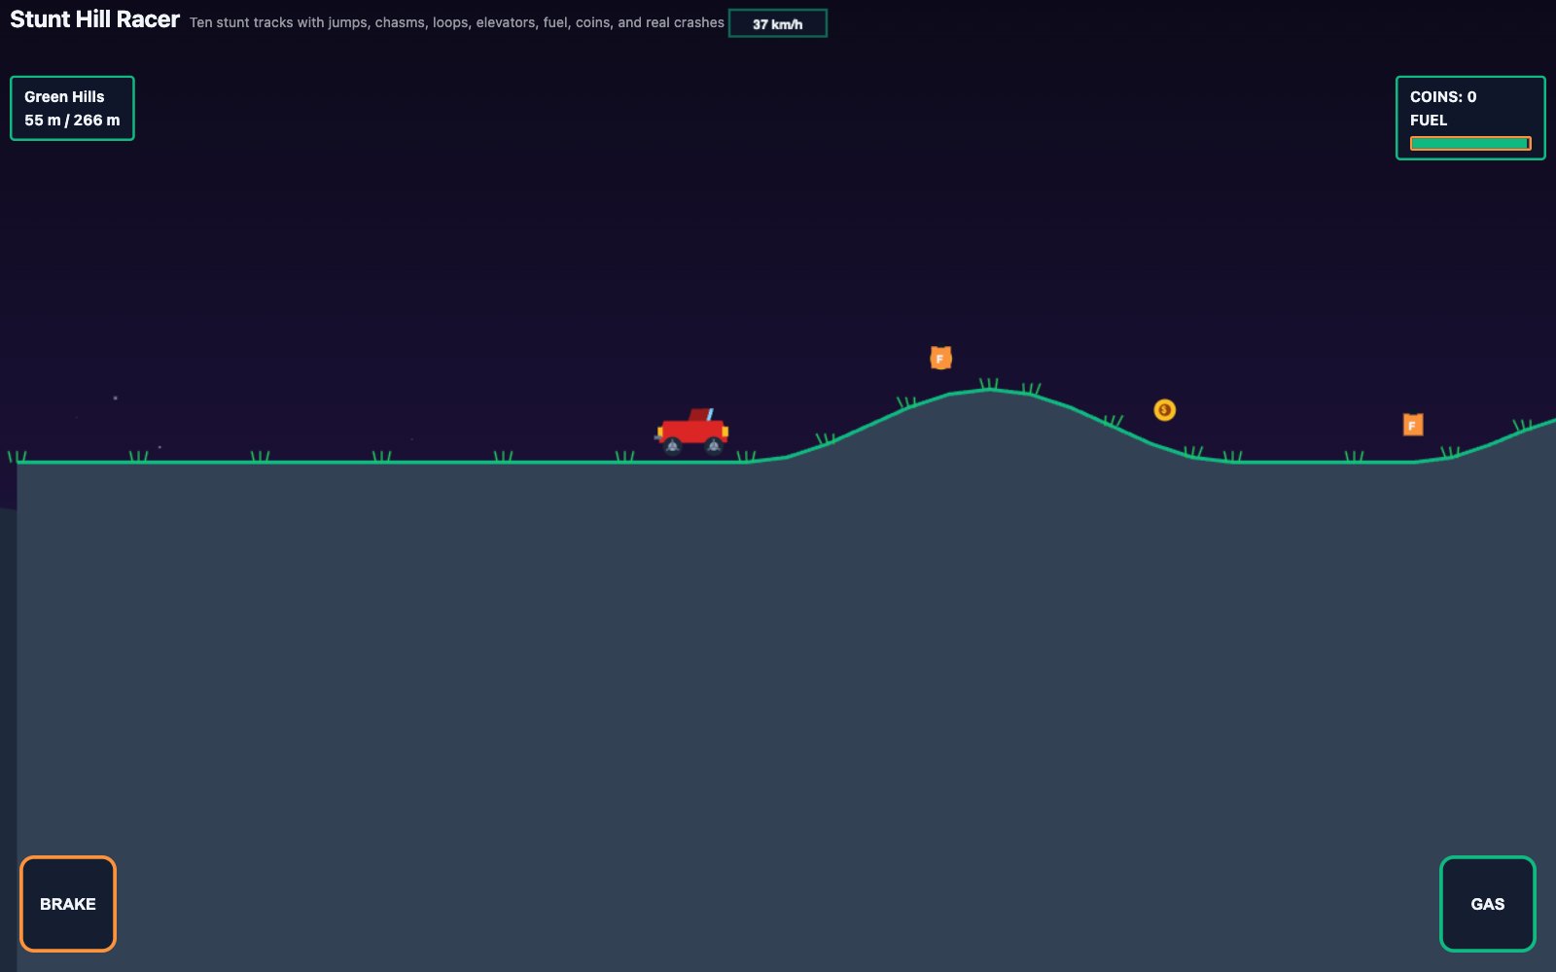
Task: Click the fuel canister near the right valley
Action: click(1413, 425)
